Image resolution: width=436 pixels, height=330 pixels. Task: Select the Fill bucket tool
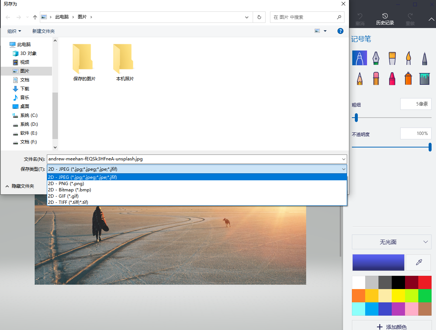coord(424,79)
